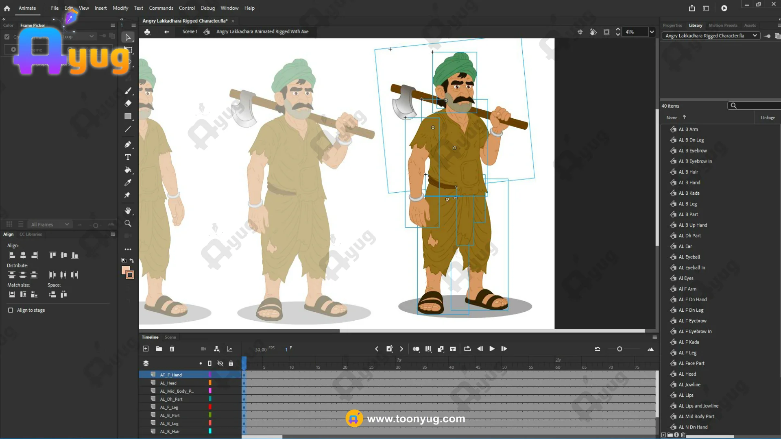Open the stage zoom percentage dropdown
Viewport: 781px width, 439px height.
coord(652,32)
